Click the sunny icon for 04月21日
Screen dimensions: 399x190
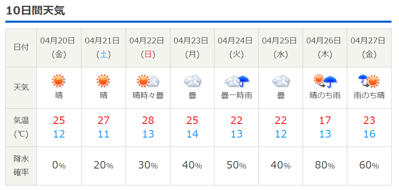click(103, 81)
